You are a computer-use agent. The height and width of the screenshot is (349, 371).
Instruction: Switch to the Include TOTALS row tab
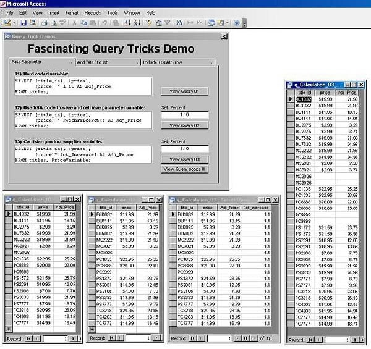tap(178, 62)
